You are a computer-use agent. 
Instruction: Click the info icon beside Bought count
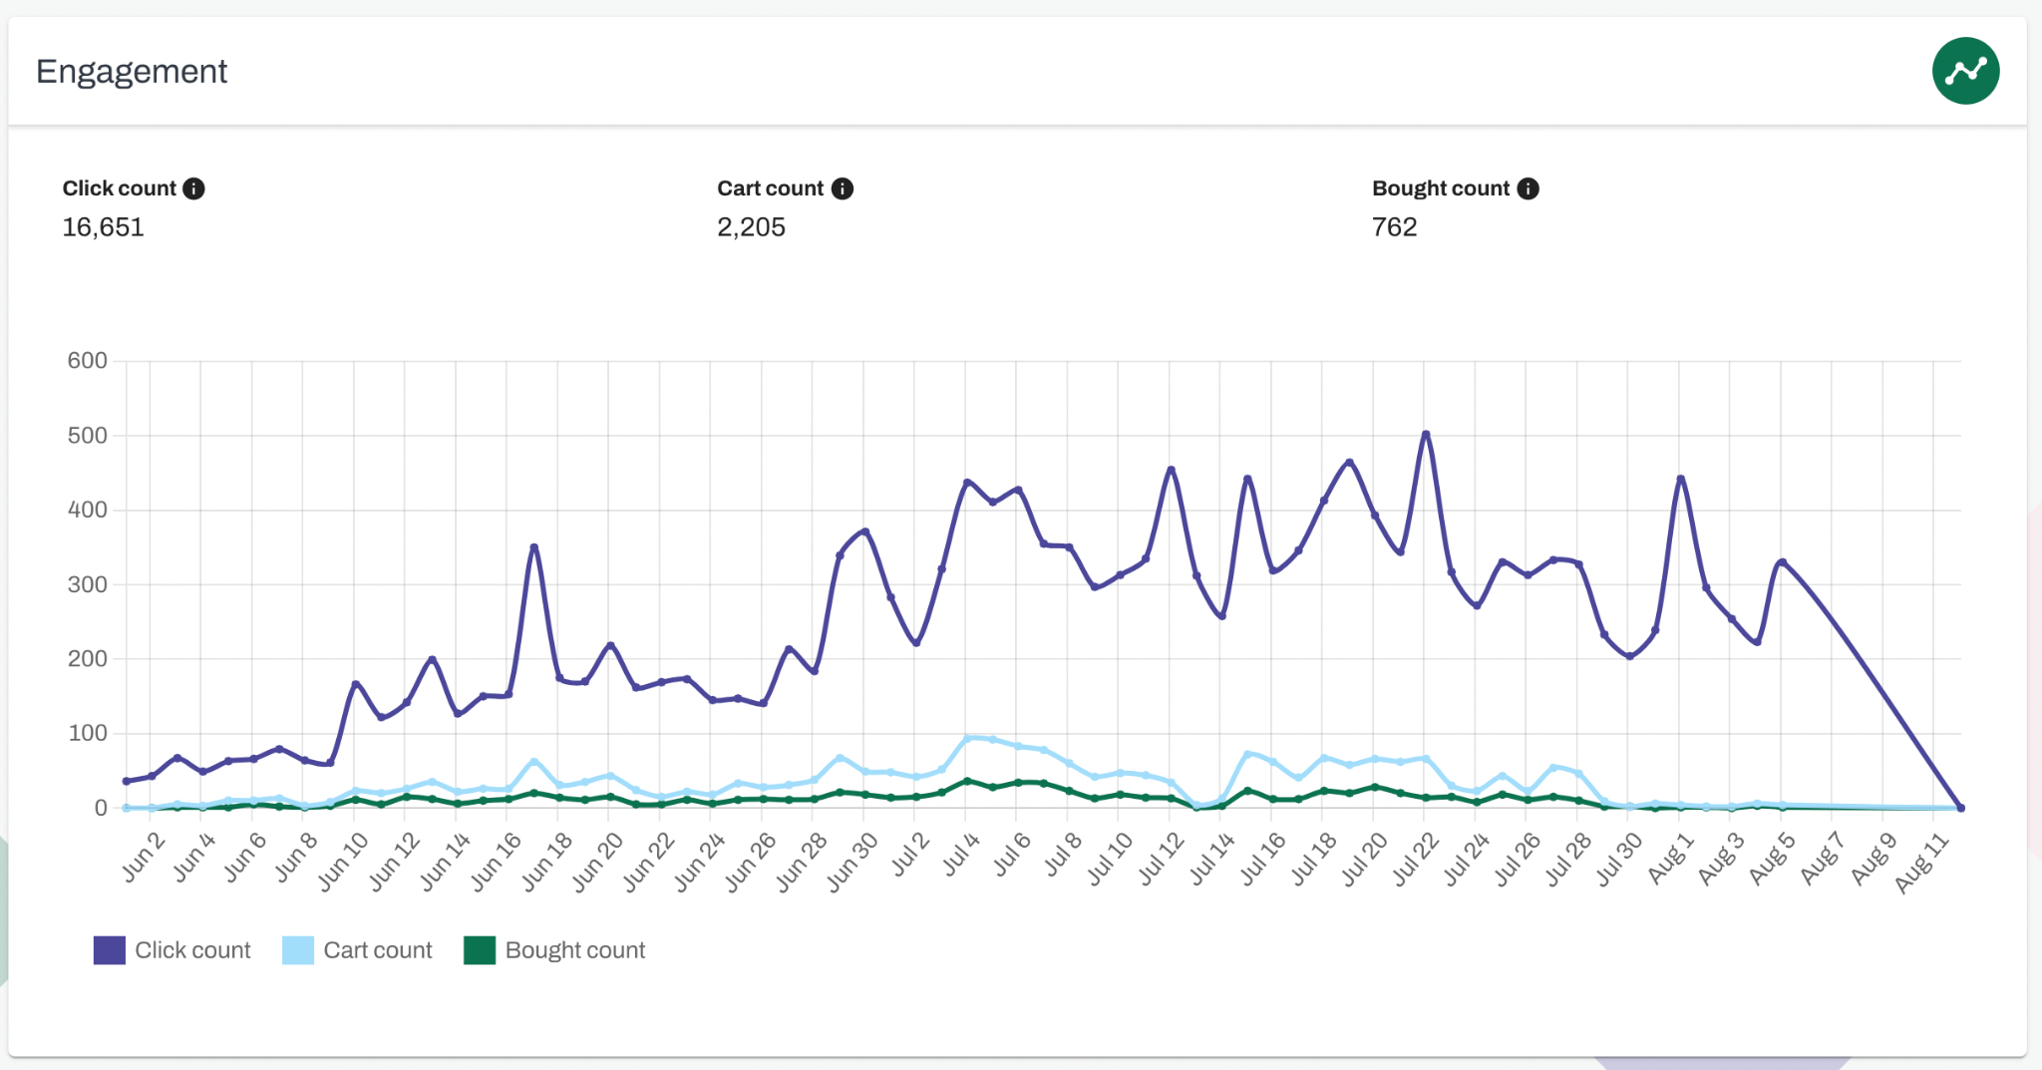[1528, 187]
